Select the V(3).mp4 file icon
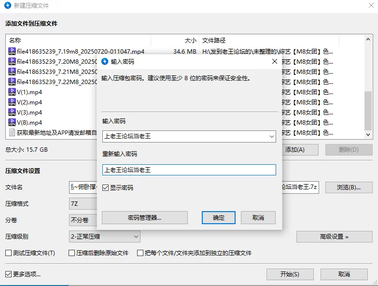 [x=12, y=112]
